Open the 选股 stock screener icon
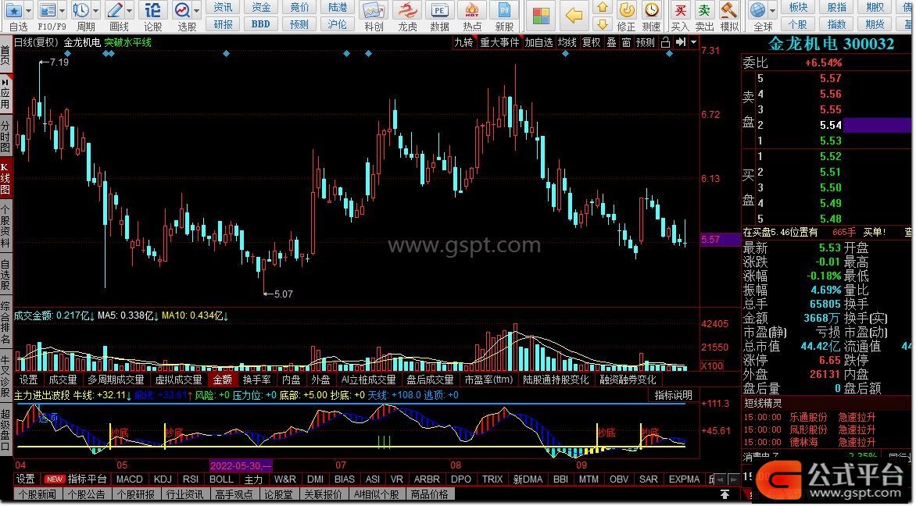This screenshot has width=916, height=506. click(x=182, y=10)
